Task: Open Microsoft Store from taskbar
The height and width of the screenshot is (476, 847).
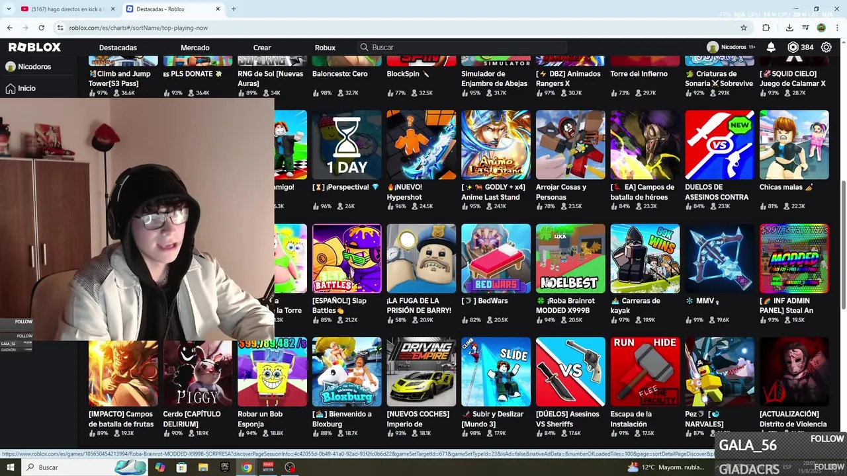Action: pyautogui.click(x=181, y=467)
